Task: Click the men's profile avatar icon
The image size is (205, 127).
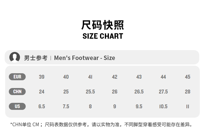Action: click(15, 57)
